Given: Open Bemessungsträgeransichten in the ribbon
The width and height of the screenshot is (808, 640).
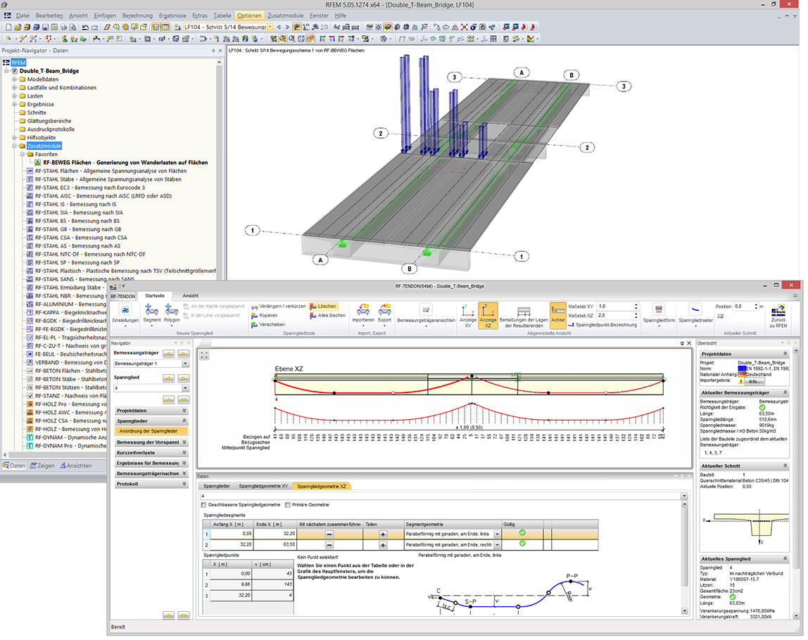Looking at the screenshot, I should (426, 314).
